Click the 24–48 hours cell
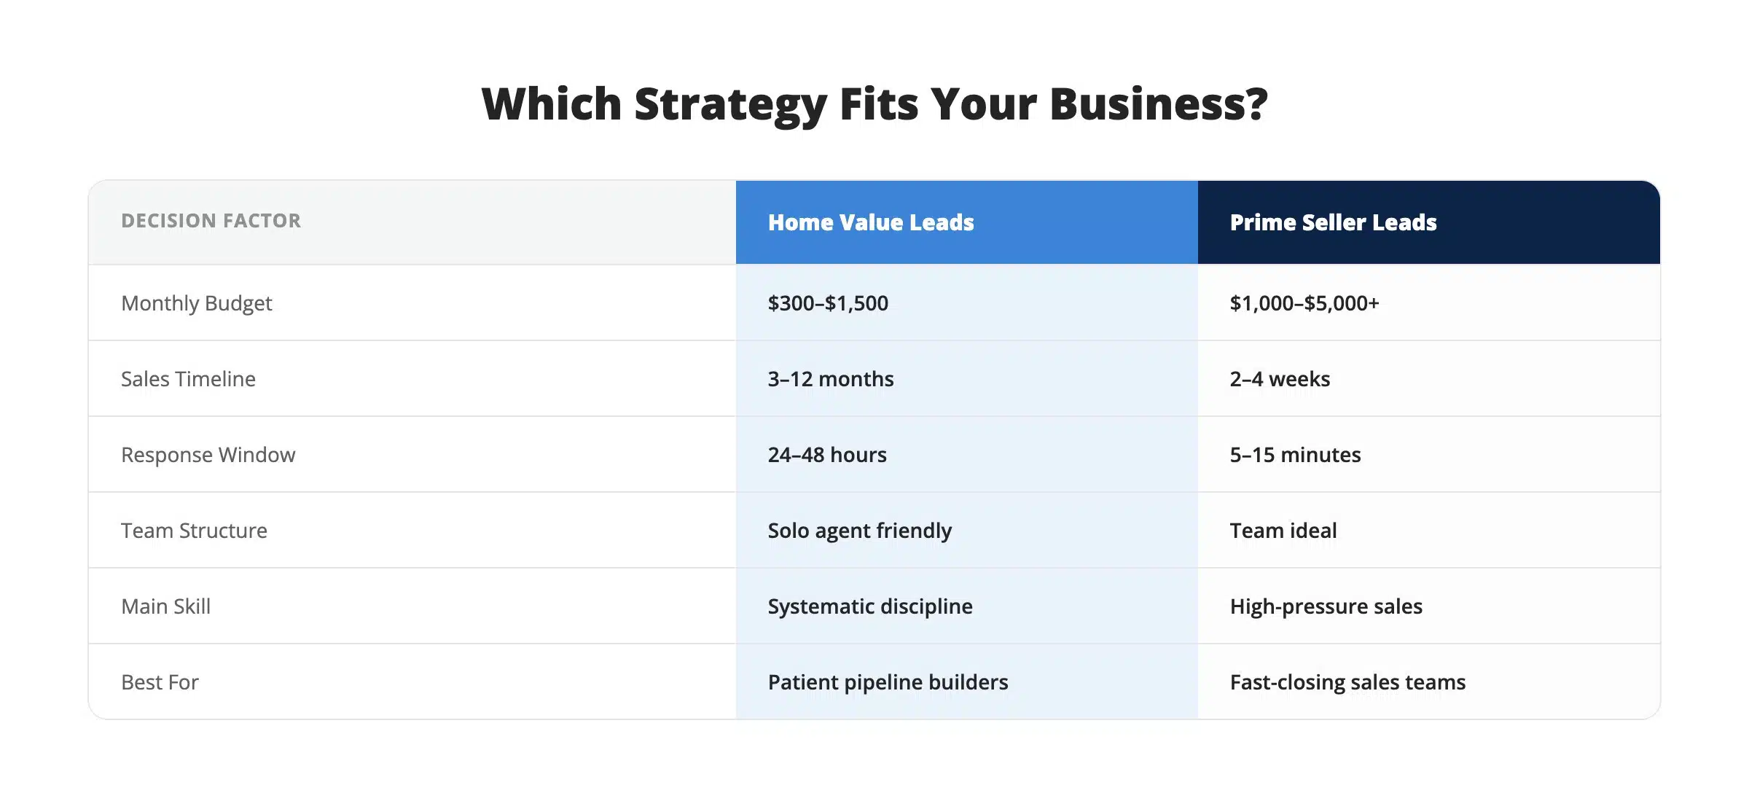Viewport: 1749px width, 793px height. pyautogui.click(x=966, y=455)
